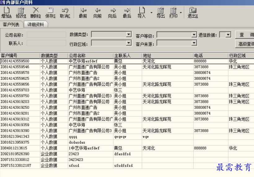The height and width of the screenshot is (177, 254).
Task: Sort by the 数据类型 column header
Action: (x=54, y=55)
